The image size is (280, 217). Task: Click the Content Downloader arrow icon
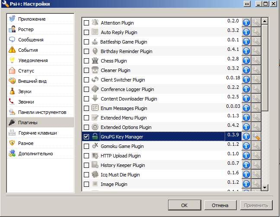coord(95,98)
